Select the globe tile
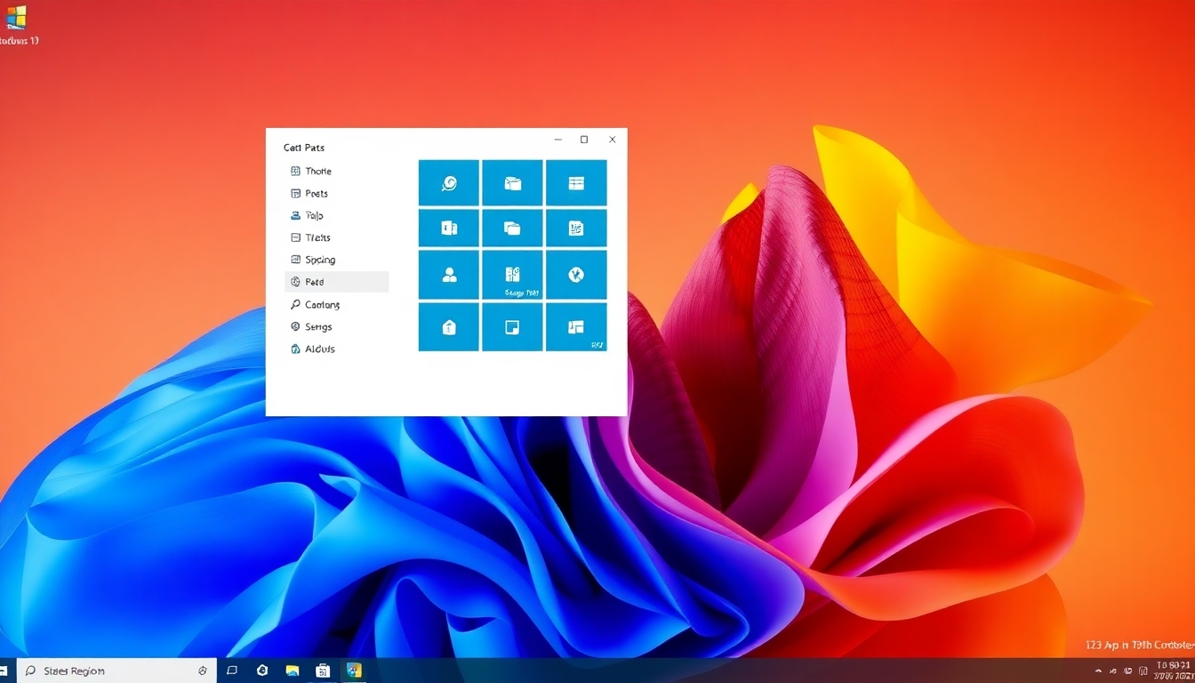This screenshot has width=1195, height=683. click(576, 275)
